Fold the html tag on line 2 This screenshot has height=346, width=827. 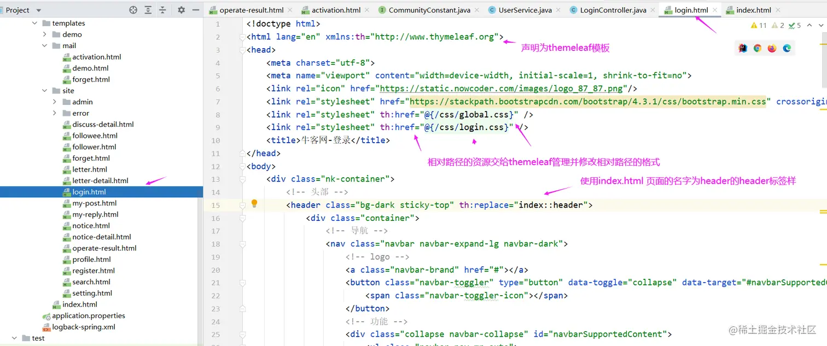click(242, 37)
